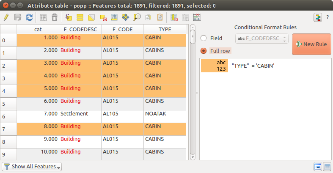Select the Full row radio button
The image size is (333, 173).
[204, 51]
